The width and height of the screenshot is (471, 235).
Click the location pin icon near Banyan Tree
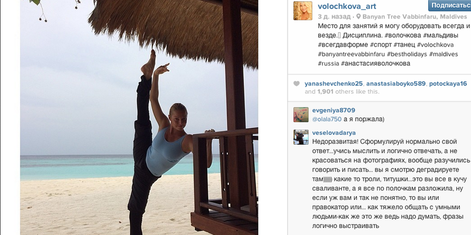358,16
